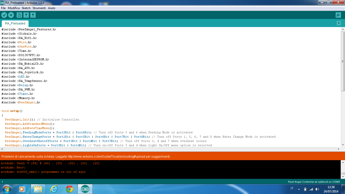The image size is (345, 194).
Task: Launch Internet Explorer from taskbar
Action: click(54, 189)
